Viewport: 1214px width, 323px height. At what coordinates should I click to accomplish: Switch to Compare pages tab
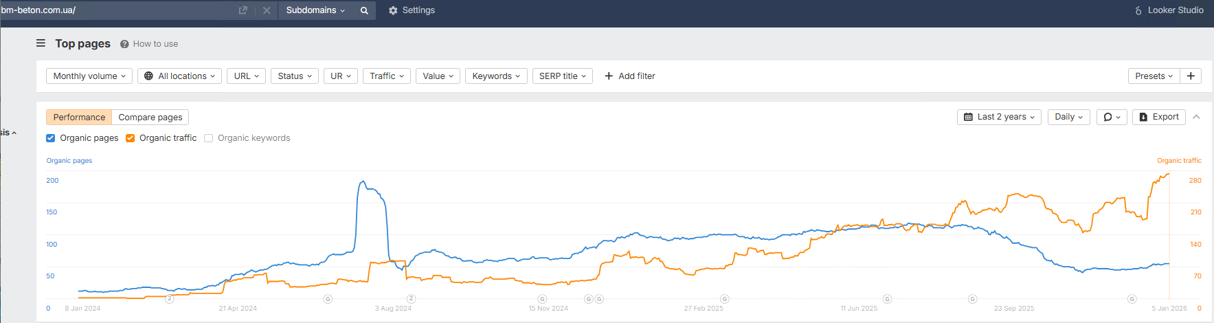click(x=150, y=118)
